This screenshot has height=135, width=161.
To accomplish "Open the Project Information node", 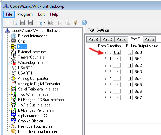I will pyautogui.click(x=33, y=36).
